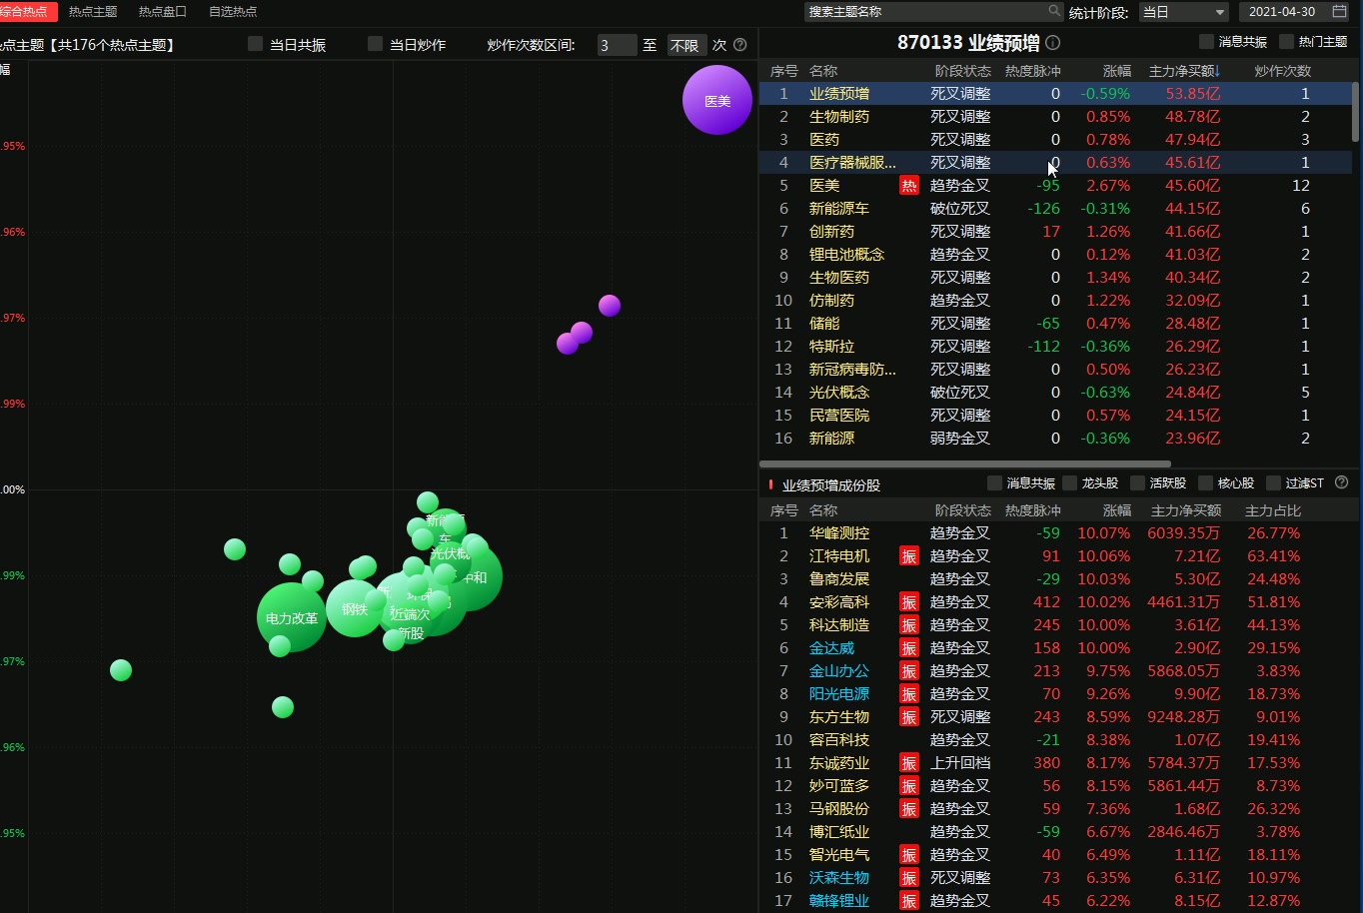Click the 振 badge on 智光电气 row
Image resolution: width=1363 pixels, height=913 pixels.
point(909,855)
